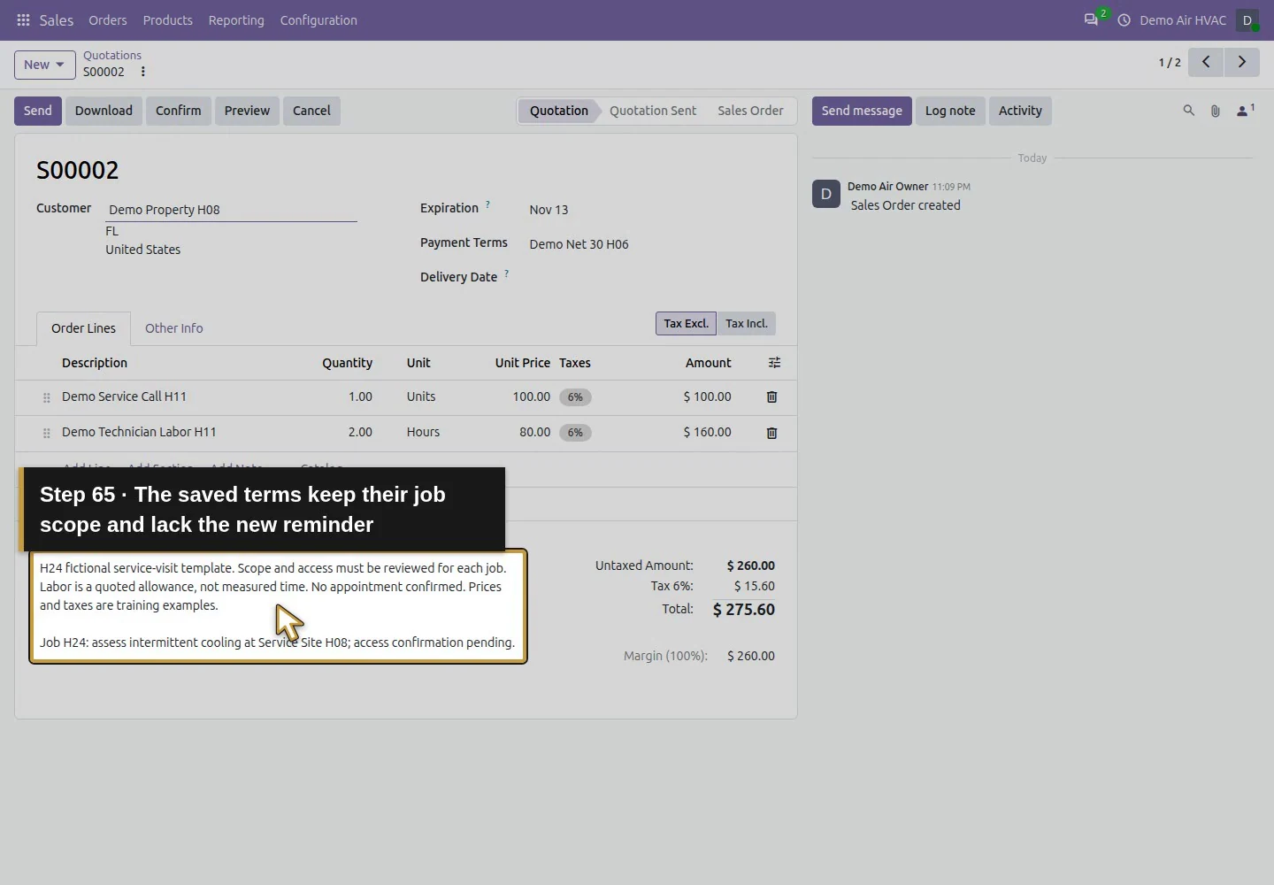Switch totals to Tax Incl.

[x=747, y=323]
